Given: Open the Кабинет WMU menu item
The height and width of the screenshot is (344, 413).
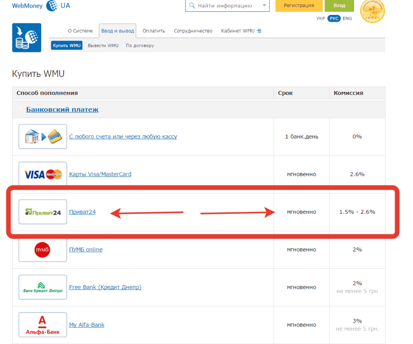Looking at the screenshot, I should coord(241,31).
